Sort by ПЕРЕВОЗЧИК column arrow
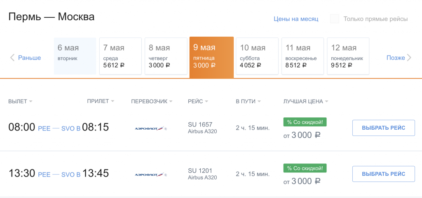The height and width of the screenshot is (198, 422). (x=171, y=102)
